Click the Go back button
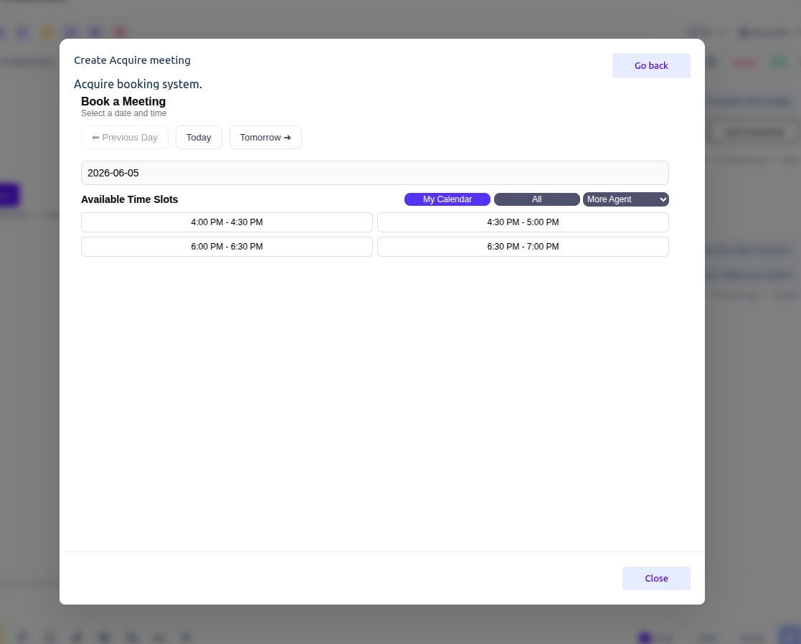Image resolution: width=801 pixels, height=644 pixels. [651, 65]
